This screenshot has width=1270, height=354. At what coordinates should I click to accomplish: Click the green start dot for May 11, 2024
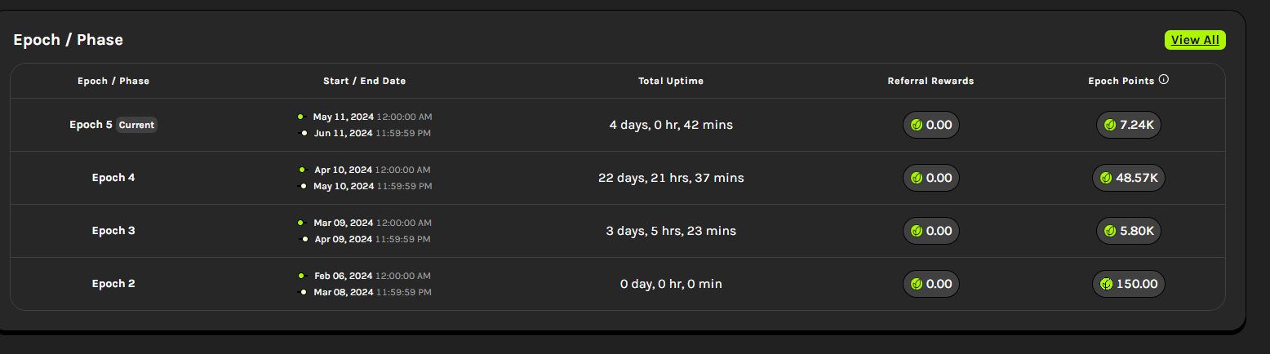(300, 117)
